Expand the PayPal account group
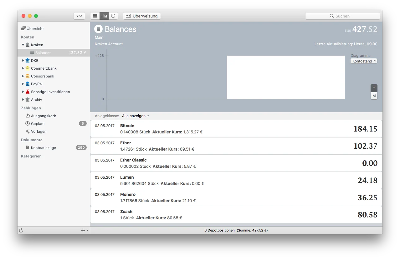 click(23, 84)
